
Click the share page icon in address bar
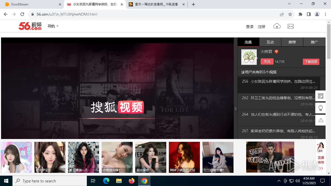(282, 14)
